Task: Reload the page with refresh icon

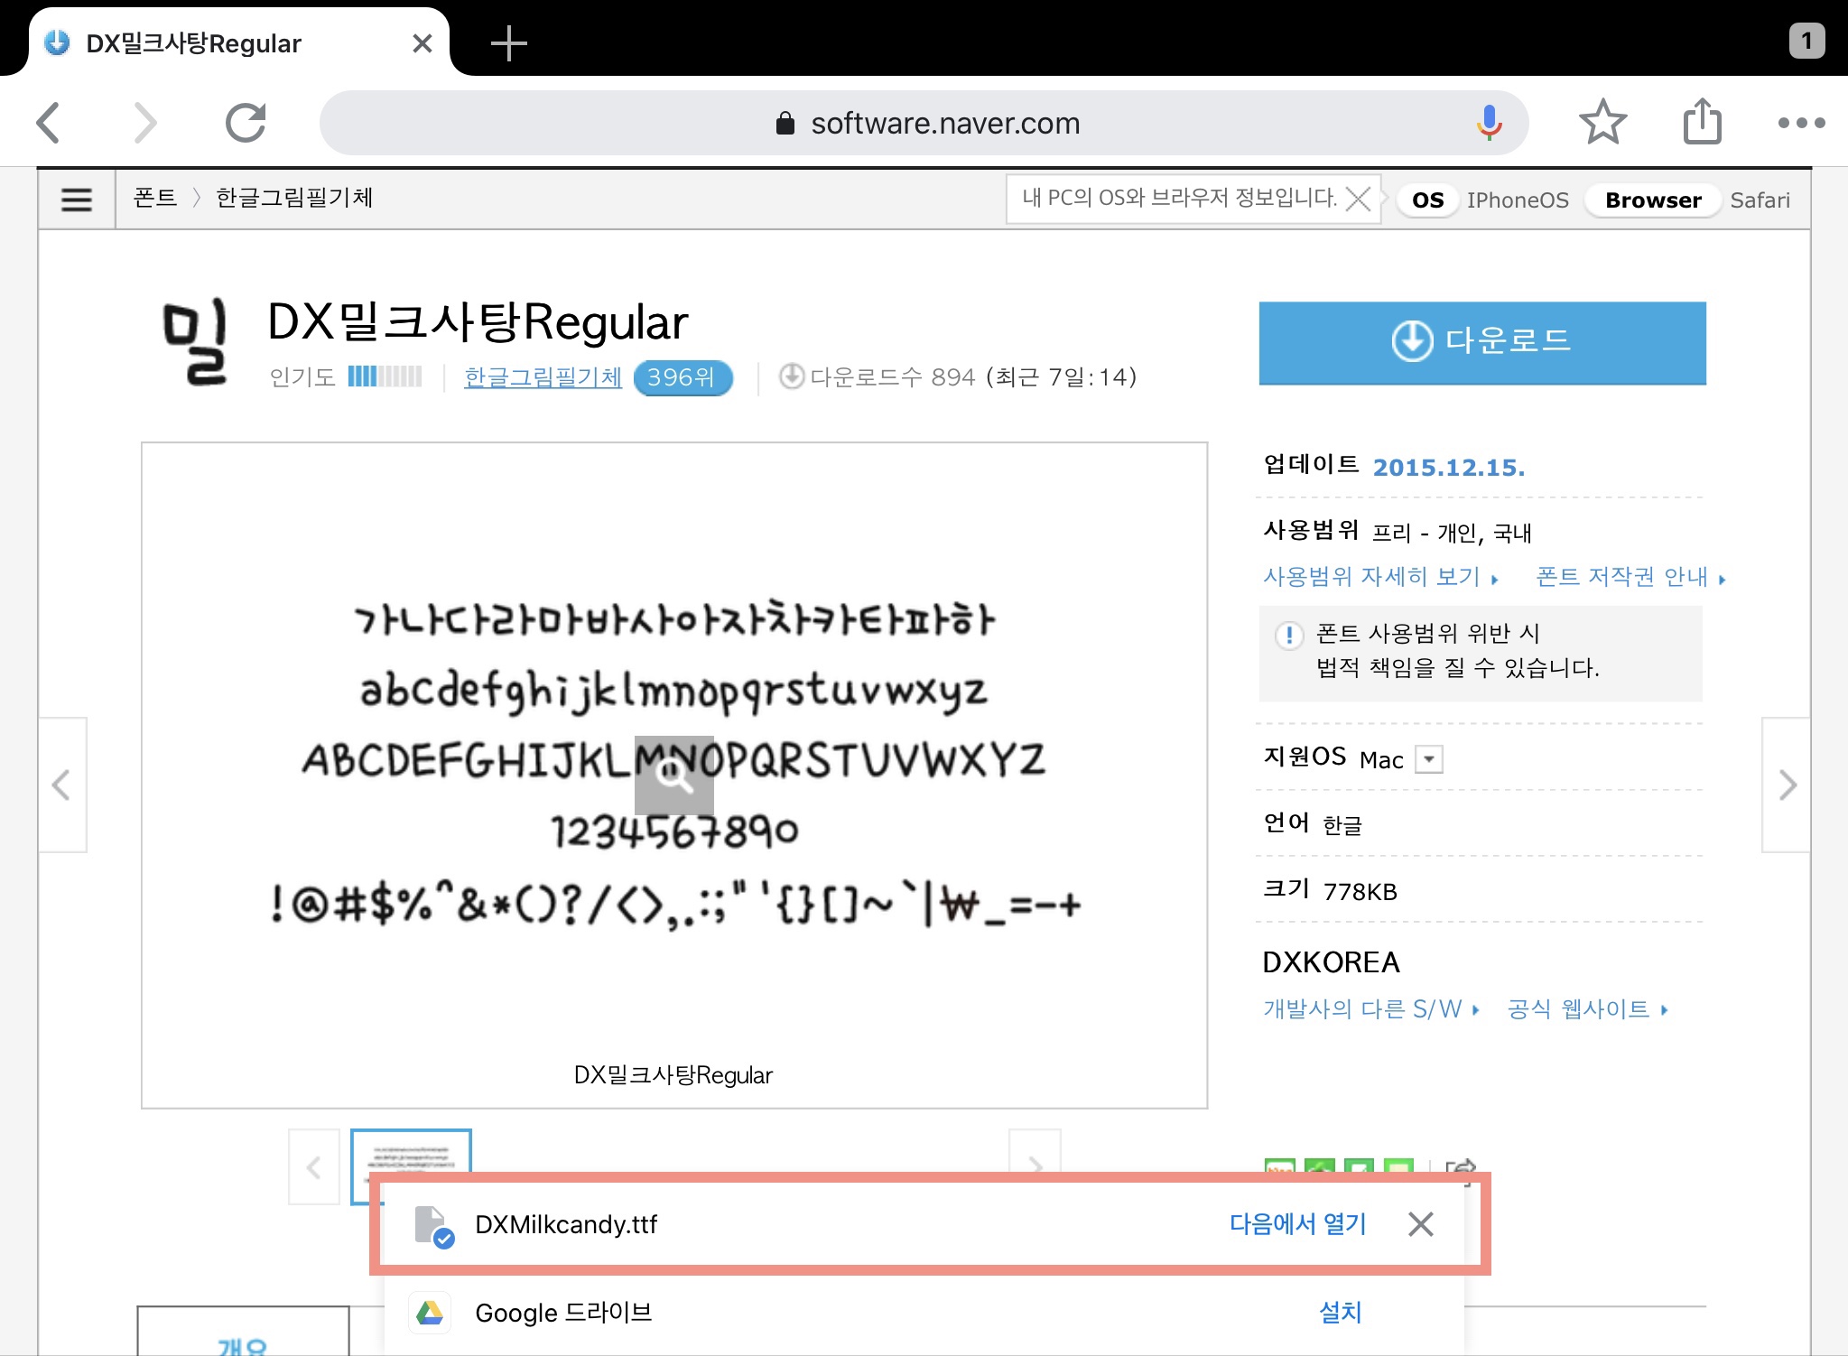Action: [246, 123]
